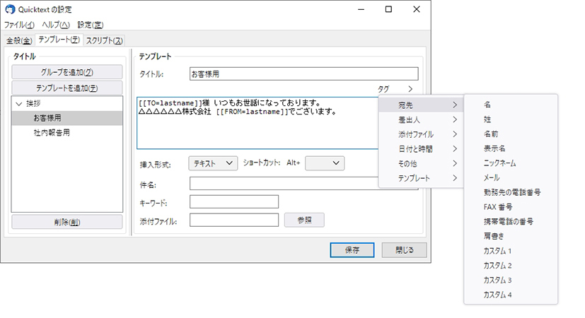Click the グループを追加 button
This screenshot has width=585, height=318.
pos(67,72)
